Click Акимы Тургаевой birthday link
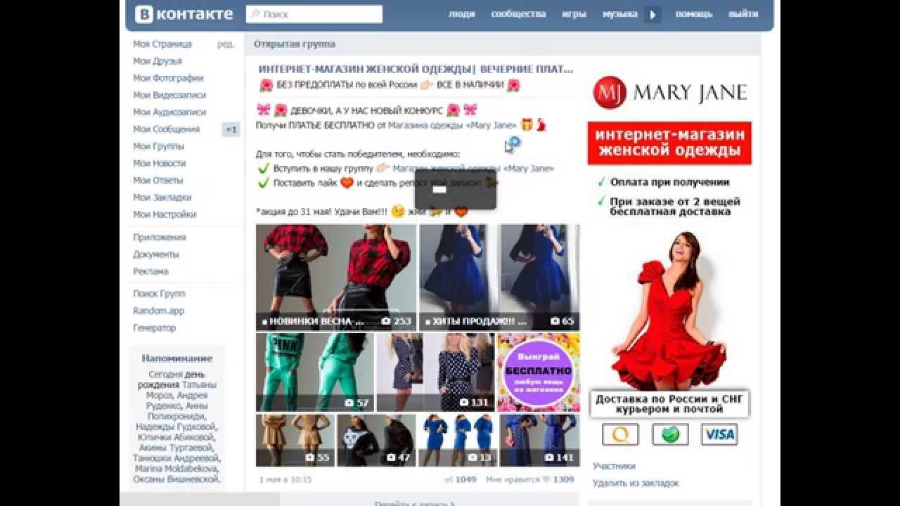This screenshot has width=900, height=506. tap(176, 448)
